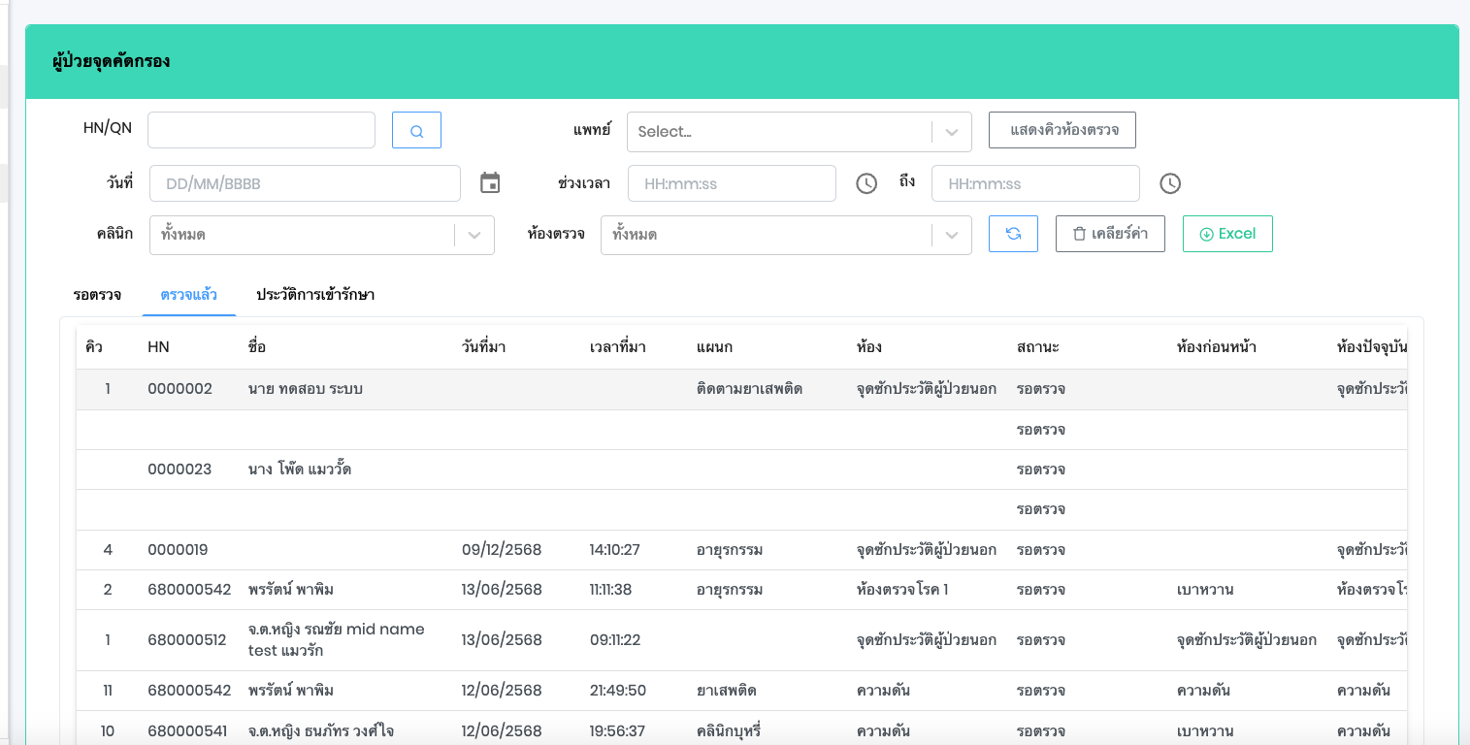Click the magnifier search button beside HN/QN
Screen dimensions: 1470x745
[x=416, y=130]
